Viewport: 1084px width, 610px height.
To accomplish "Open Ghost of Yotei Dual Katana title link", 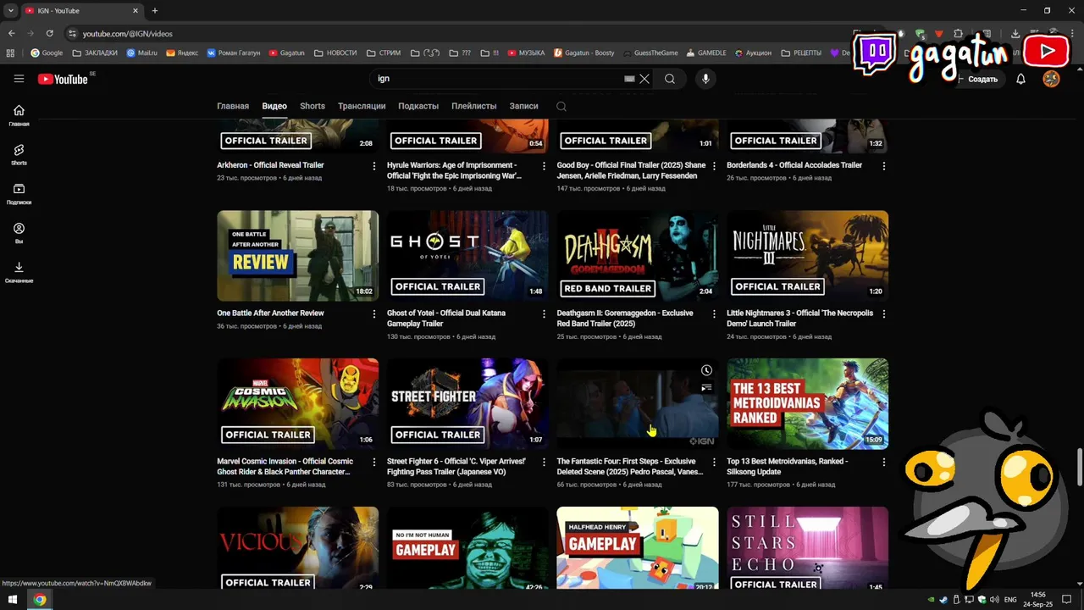I will pos(446,318).
